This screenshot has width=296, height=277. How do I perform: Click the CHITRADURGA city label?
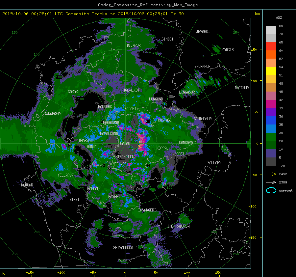pyautogui.click(x=179, y=226)
